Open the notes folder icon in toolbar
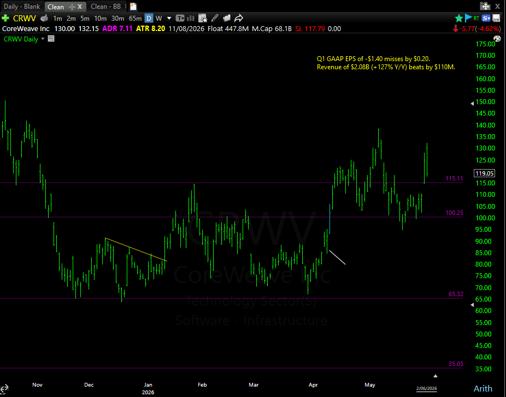 (x=227, y=18)
